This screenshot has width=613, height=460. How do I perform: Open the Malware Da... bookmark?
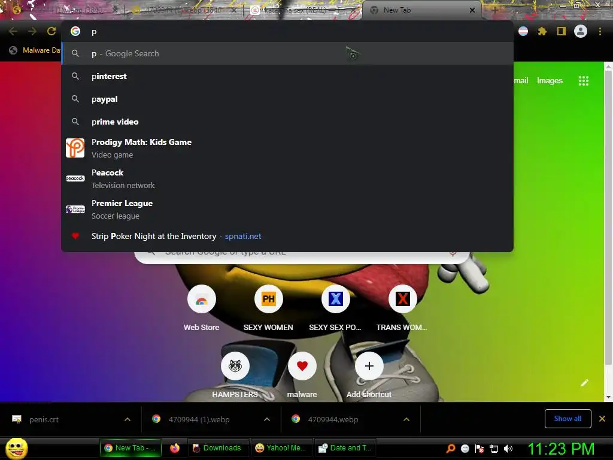35,50
